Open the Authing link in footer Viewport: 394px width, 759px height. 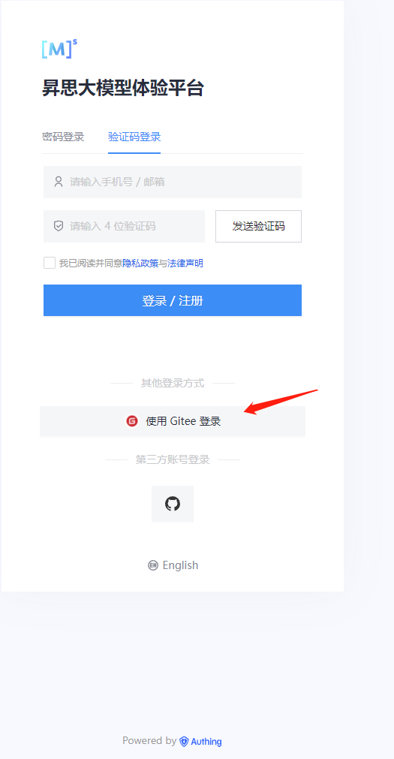point(201,741)
